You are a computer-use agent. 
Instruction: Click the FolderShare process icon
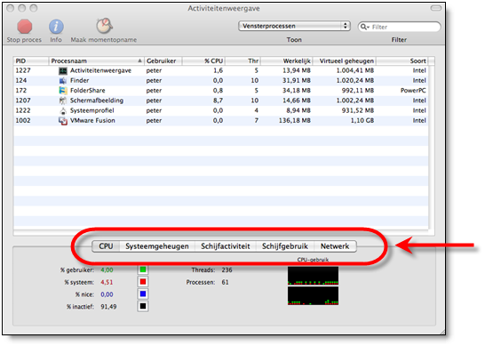tap(63, 91)
